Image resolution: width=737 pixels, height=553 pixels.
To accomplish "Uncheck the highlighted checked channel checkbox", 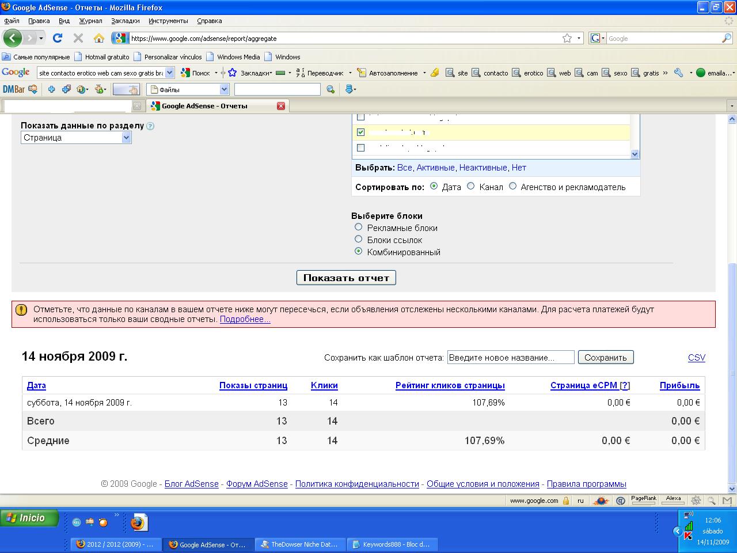I will (x=361, y=132).
